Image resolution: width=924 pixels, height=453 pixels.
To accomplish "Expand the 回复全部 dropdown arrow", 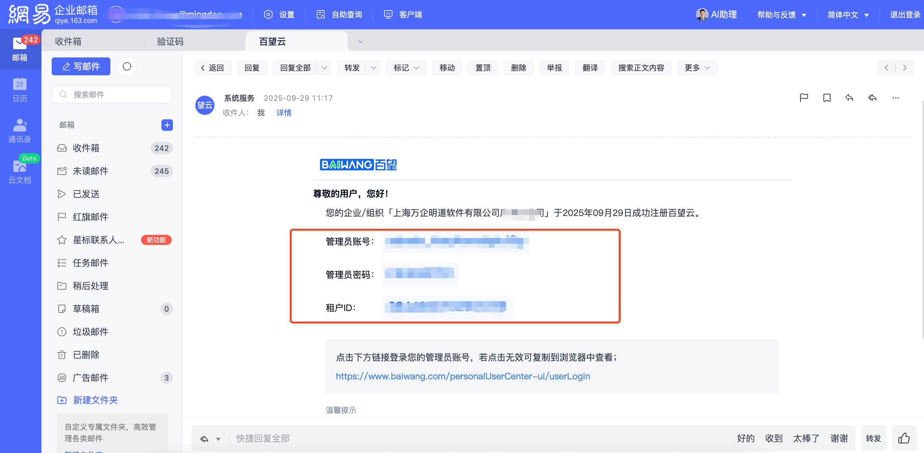I will click(324, 68).
